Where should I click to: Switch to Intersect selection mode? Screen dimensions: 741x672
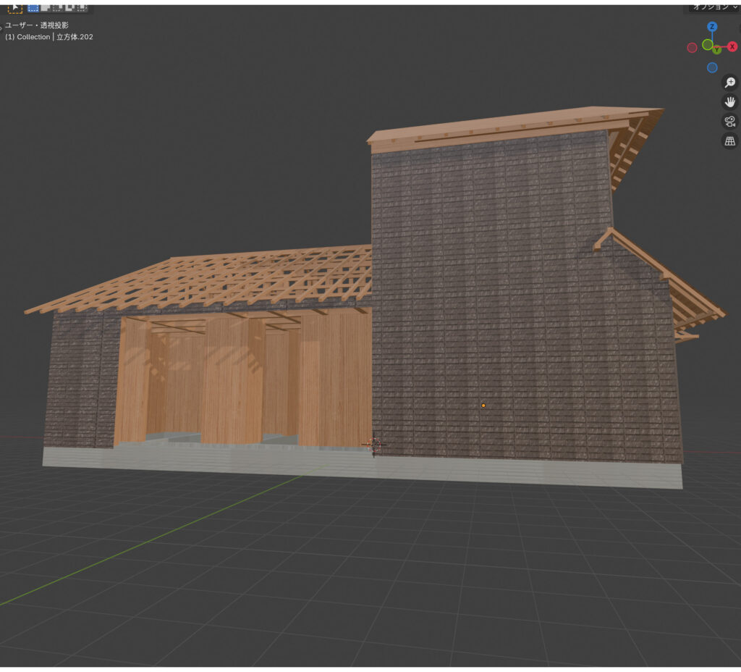click(81, 7)
